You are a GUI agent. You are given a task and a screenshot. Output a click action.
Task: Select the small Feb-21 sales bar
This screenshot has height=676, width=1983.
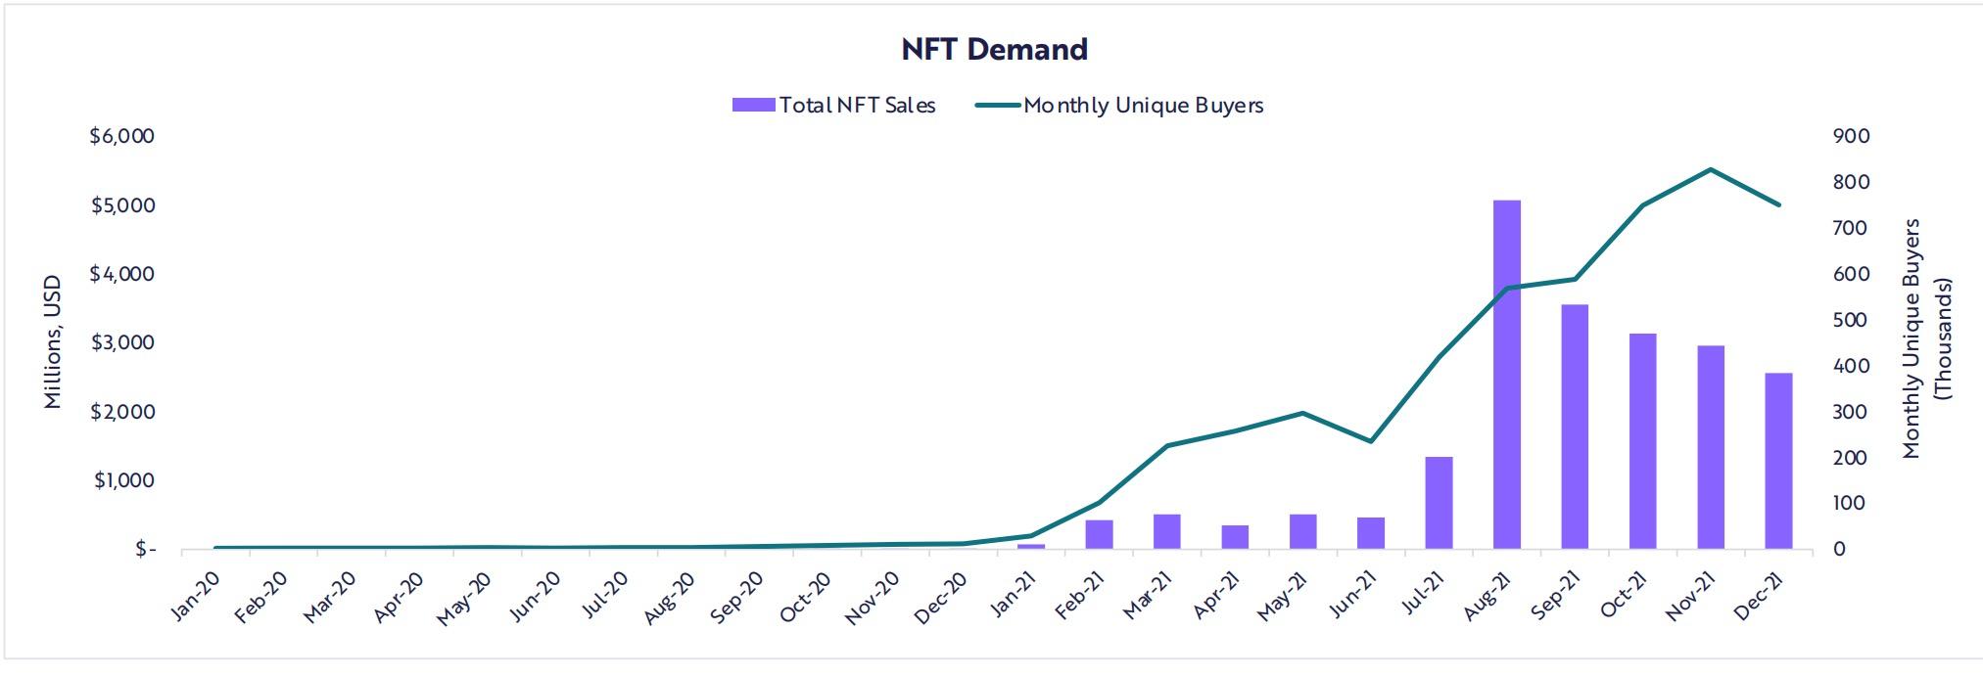click(x=1099, y=534)
